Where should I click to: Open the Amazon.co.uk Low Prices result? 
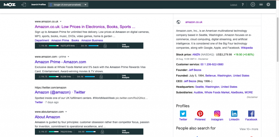tap(85, 27)
